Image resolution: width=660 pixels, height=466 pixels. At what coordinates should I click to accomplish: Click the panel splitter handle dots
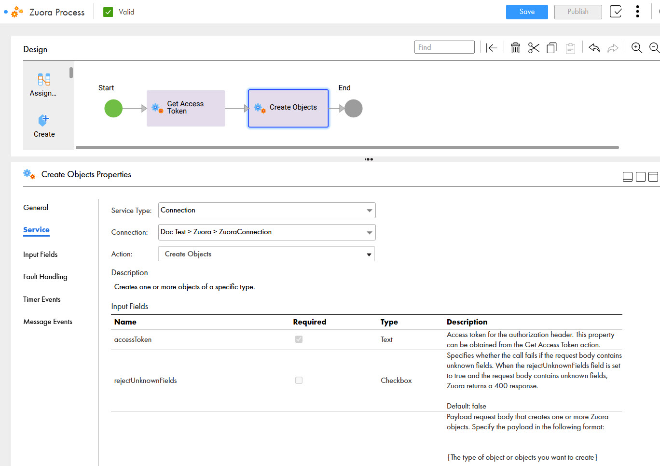pos(369,159)
